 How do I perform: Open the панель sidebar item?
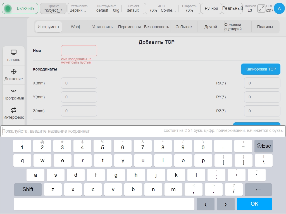point(14,56)
